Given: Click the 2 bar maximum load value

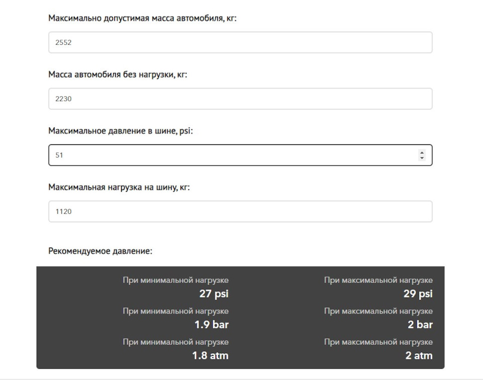Looking at the screenshot, I should tap(420, 325).
